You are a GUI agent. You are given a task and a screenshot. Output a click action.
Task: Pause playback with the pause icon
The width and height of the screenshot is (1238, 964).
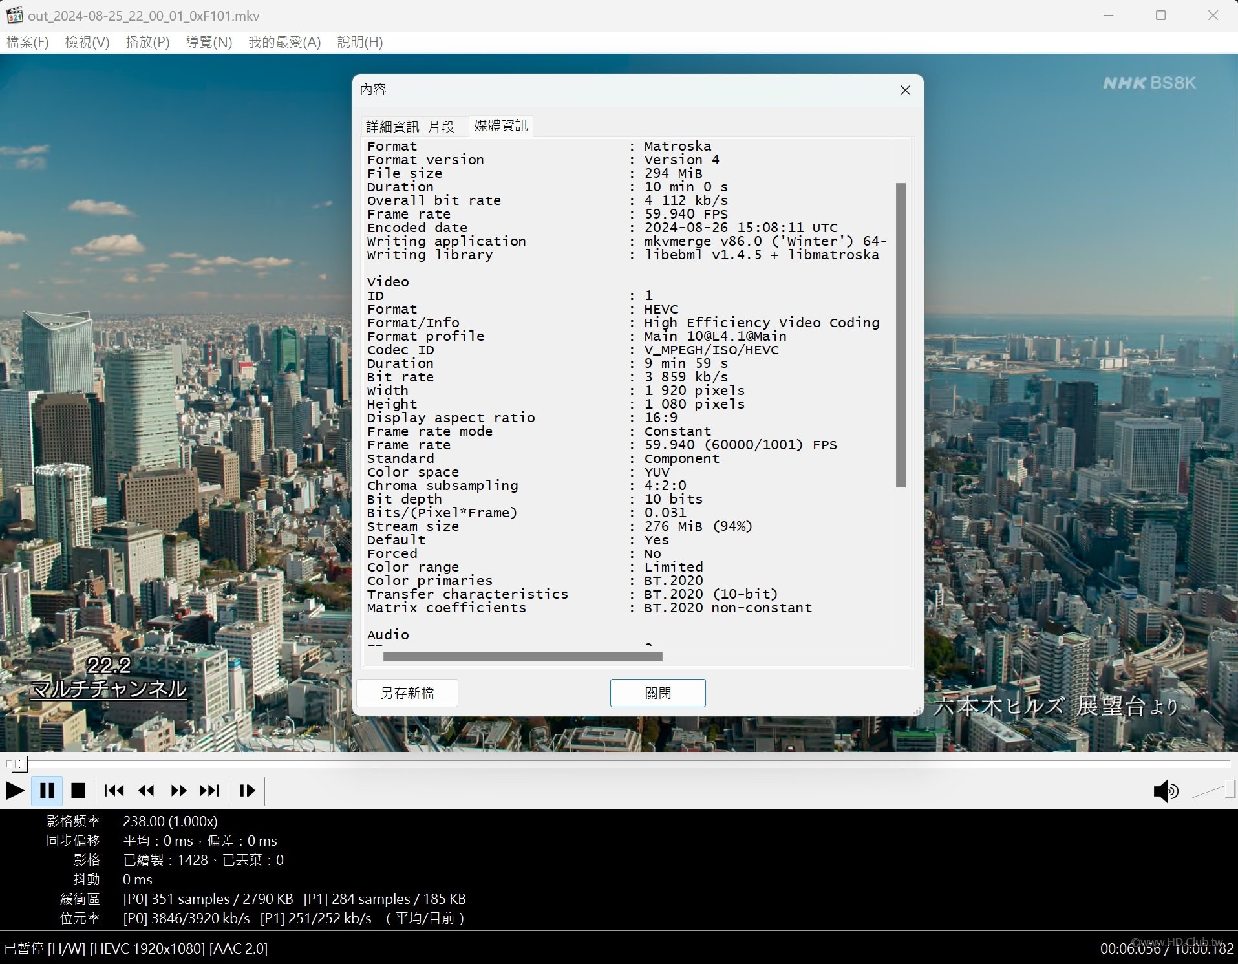point(47,790)
